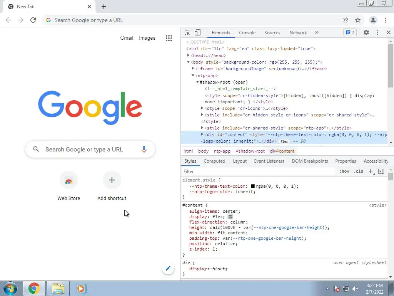Screen dimensions: 394x296
Task: Expand the ntp-app scope style node
Action: coord(202,128)
